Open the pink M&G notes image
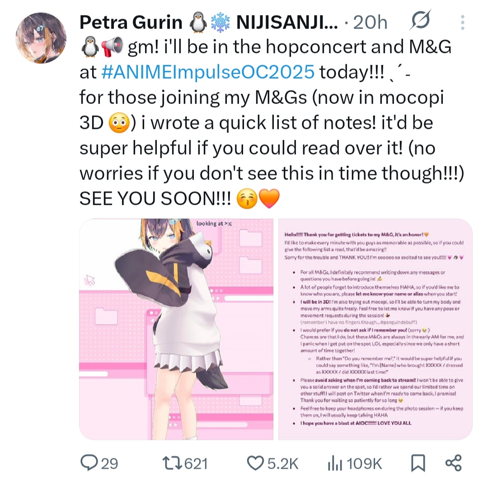 [375, 329]
